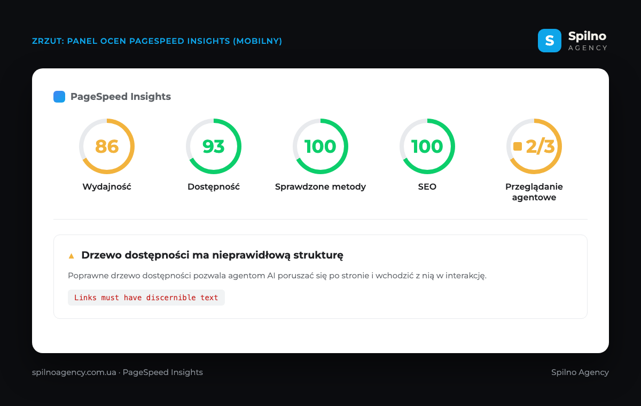Click the orange square beside 2/3
The width and height of the screenshot is (641, 406).
[x=517, y=146]
